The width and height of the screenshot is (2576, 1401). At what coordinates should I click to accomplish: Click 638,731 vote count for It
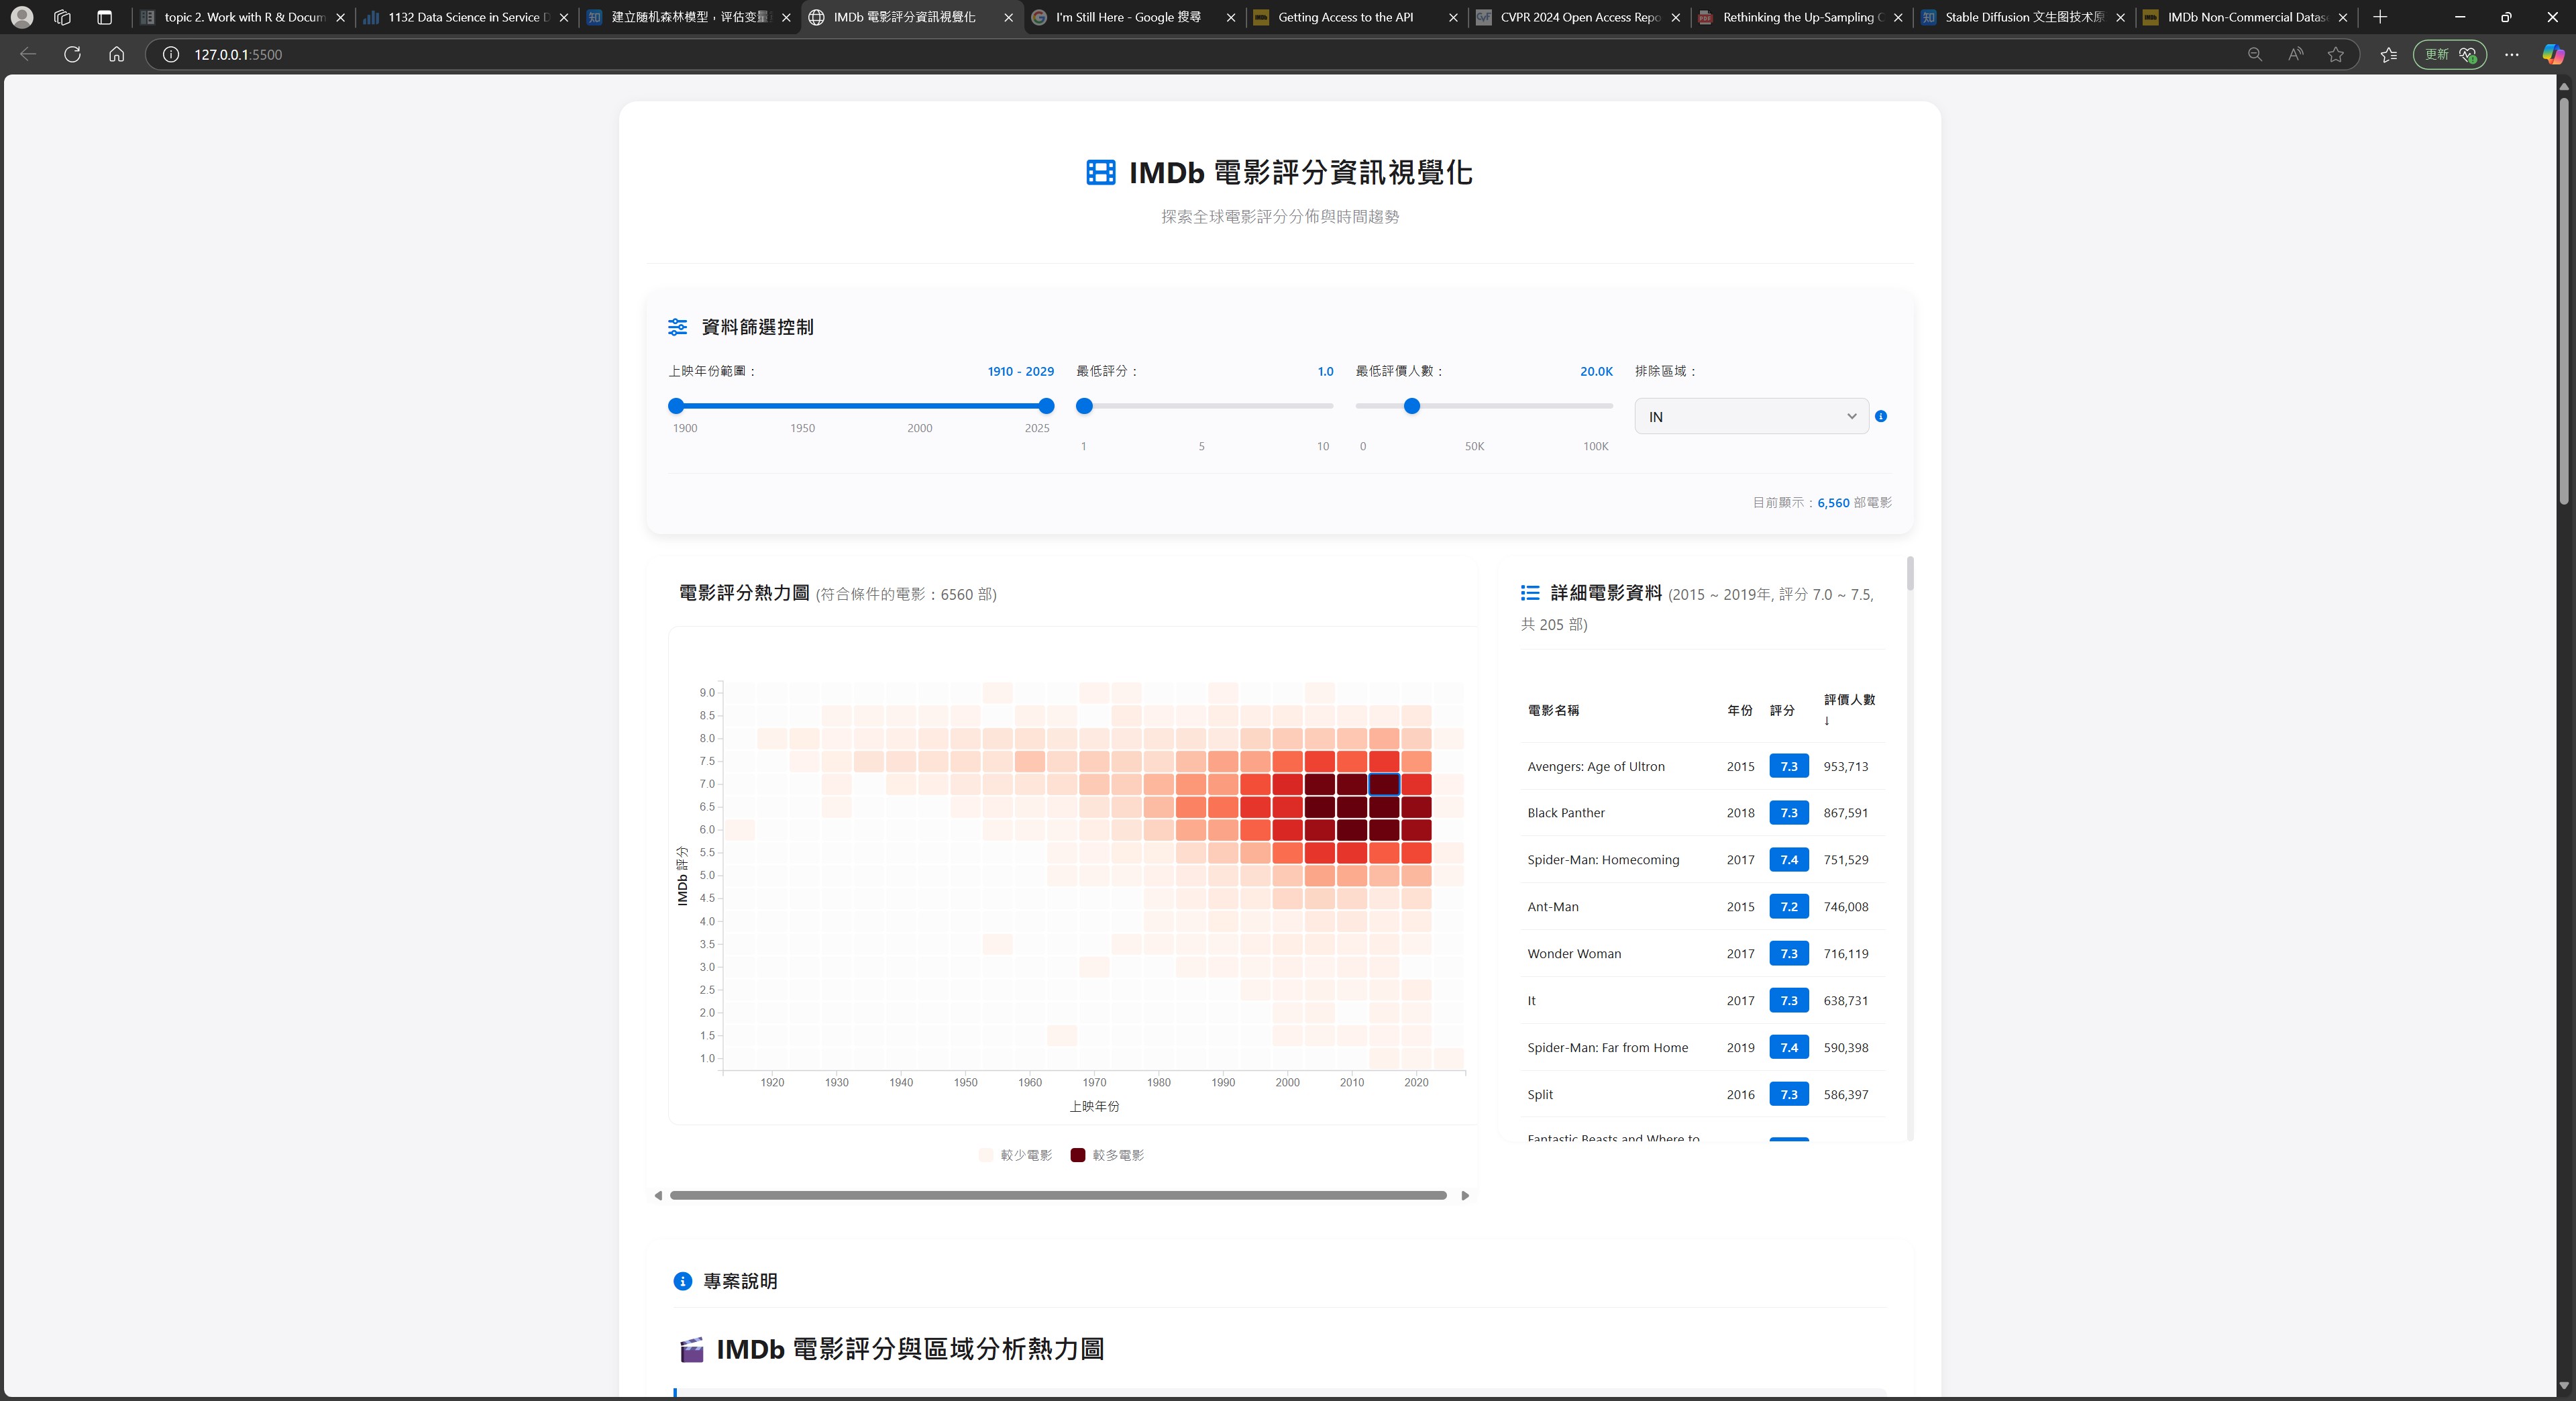[1845, 1000]
